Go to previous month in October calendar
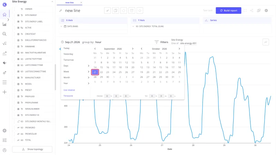 141,49
